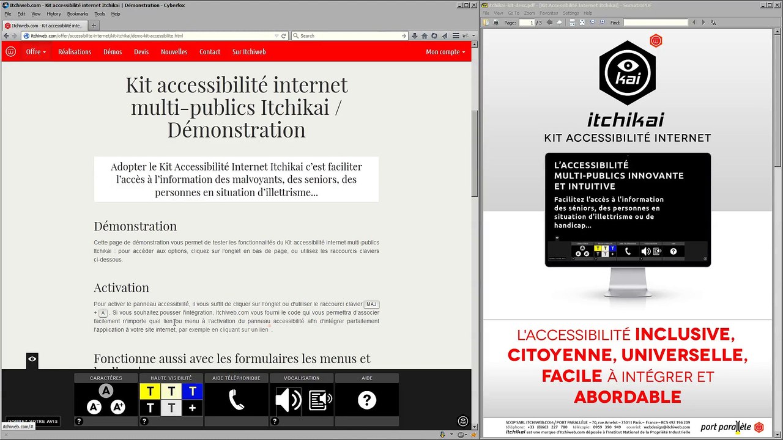Reset character size with the grey A
Image resolution: width=783 pixels, height=440 pixels.
coord(106,391)
